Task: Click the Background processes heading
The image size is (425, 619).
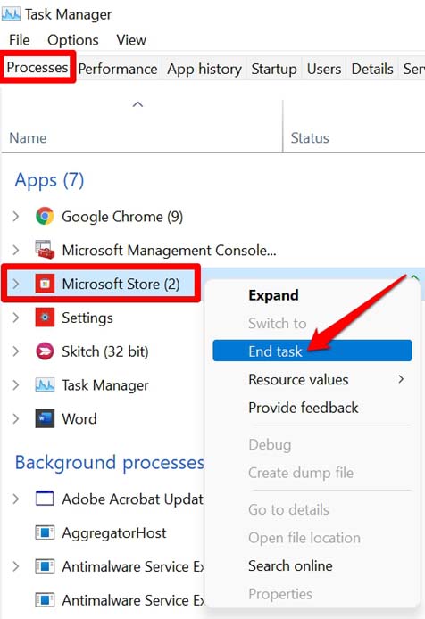Action: click(109, 462)
